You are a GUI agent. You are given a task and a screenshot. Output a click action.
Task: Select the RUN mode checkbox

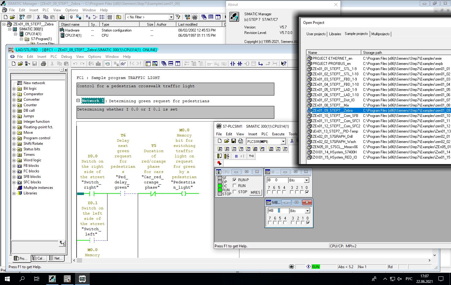coord(235,186)
